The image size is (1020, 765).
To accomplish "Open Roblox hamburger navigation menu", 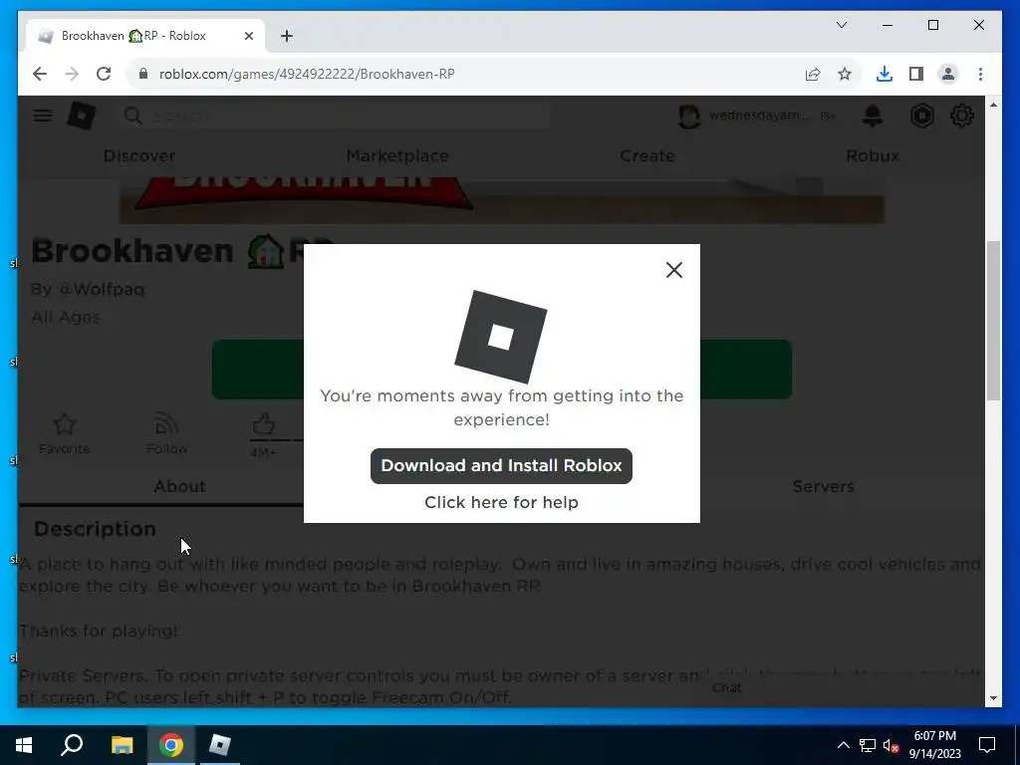I will click(43, 116).
